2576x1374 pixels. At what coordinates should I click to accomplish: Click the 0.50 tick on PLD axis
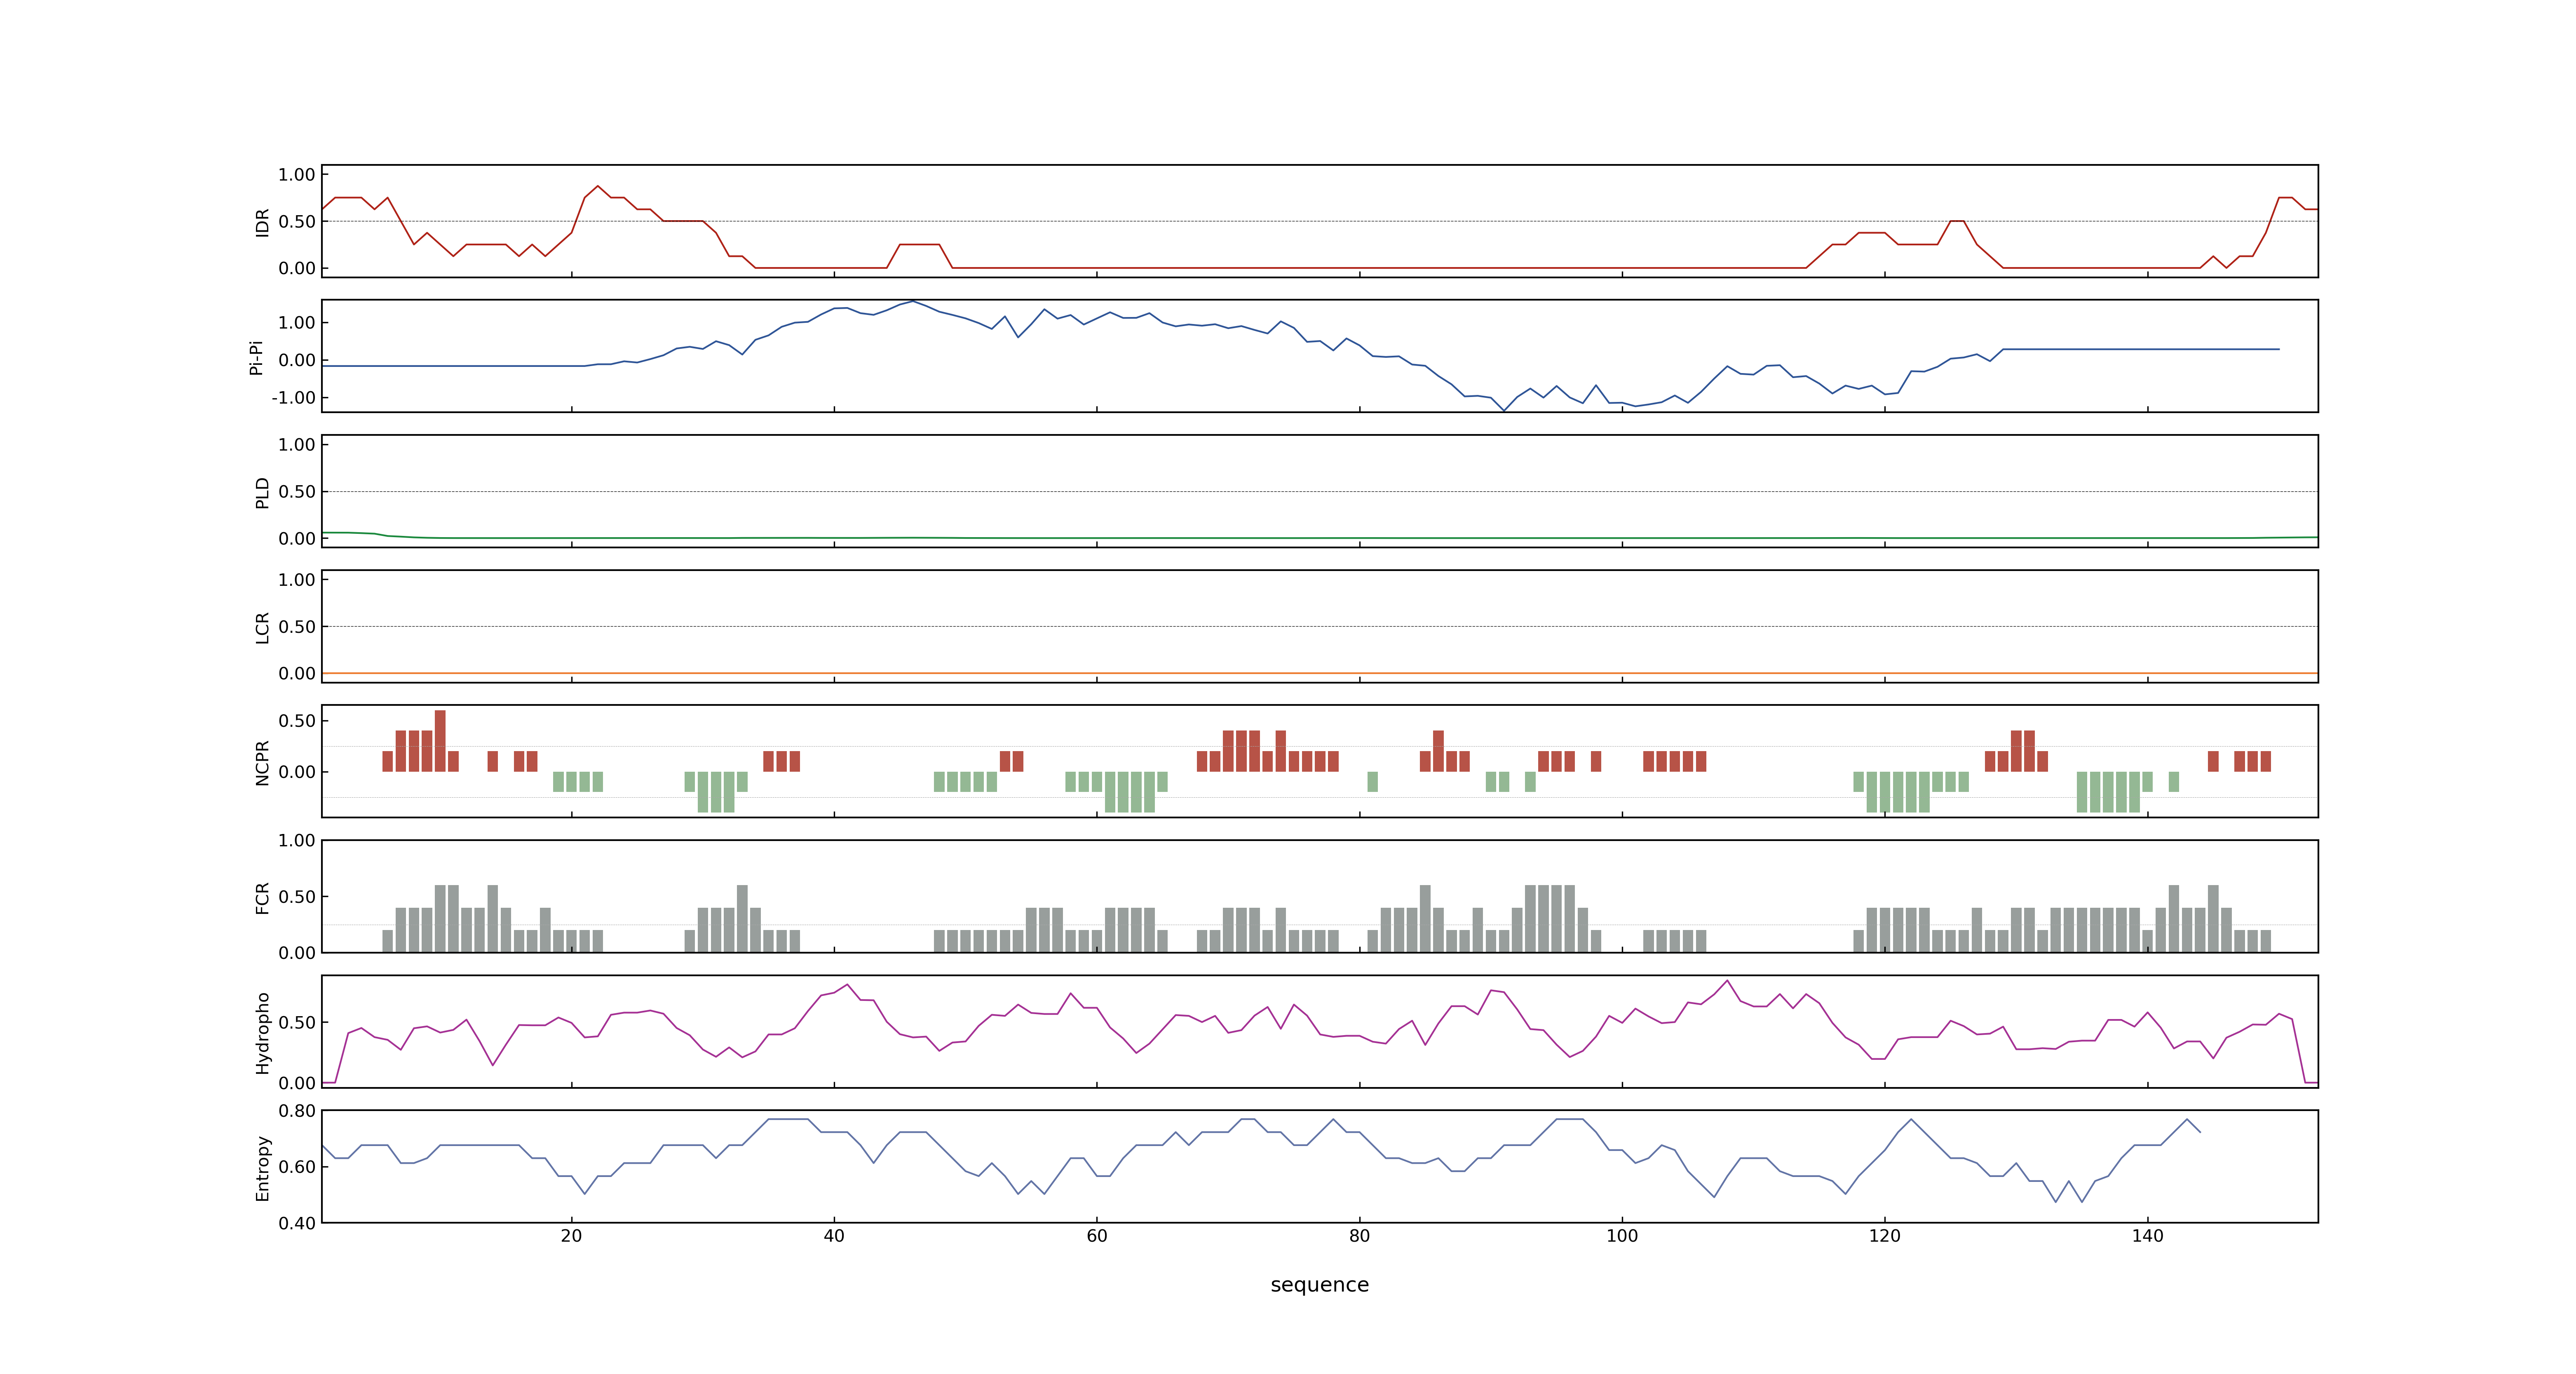point(297,492)
